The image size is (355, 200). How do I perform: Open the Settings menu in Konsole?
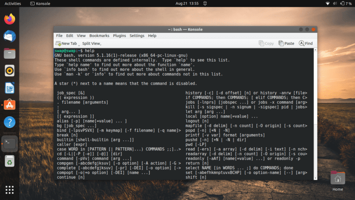(x=137, y=36)
